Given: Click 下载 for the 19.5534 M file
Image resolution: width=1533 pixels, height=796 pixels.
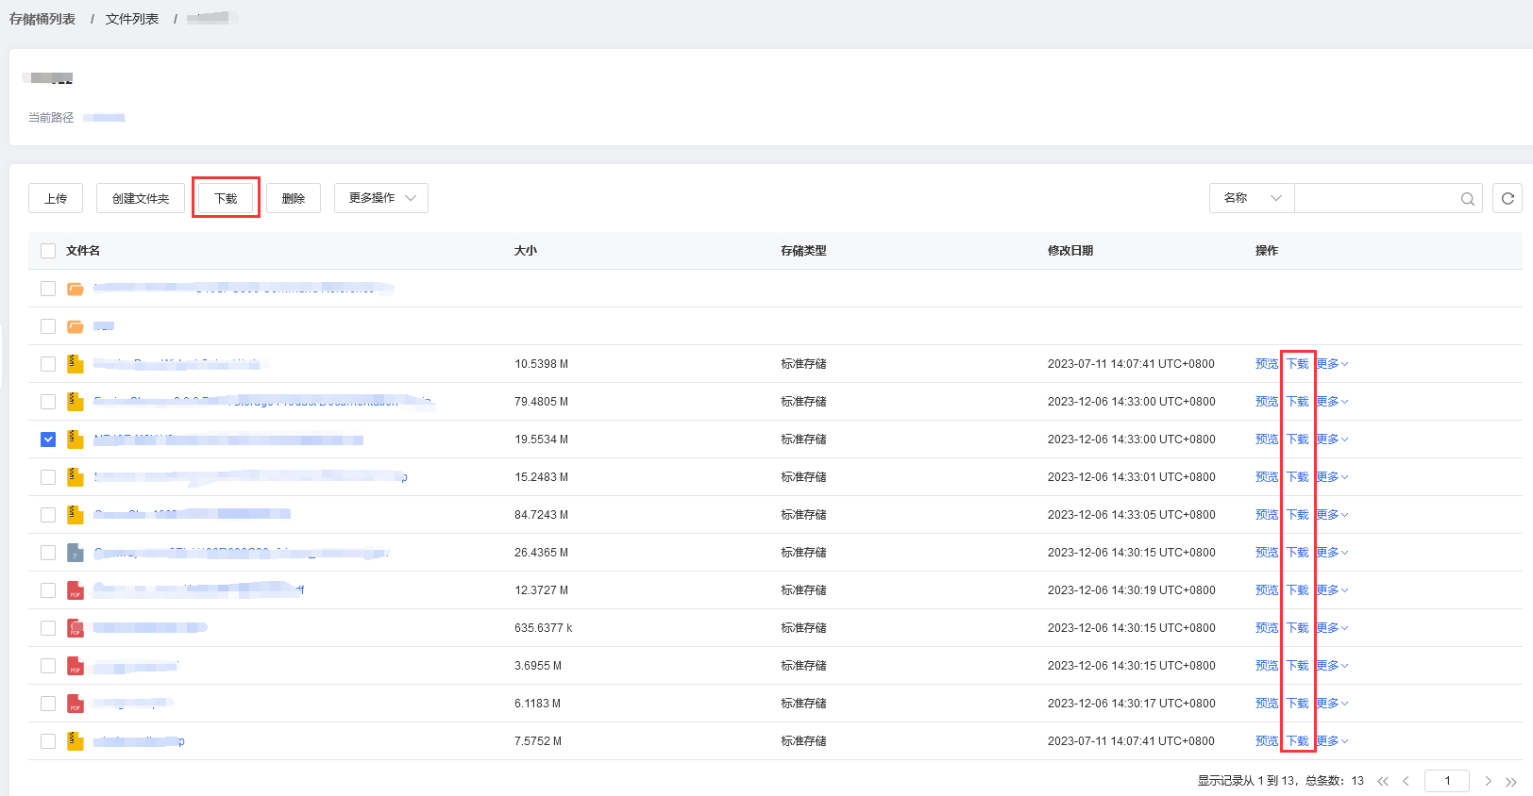Looking at the screenshot, I should pyautogui.click(x=1298, y=439).
